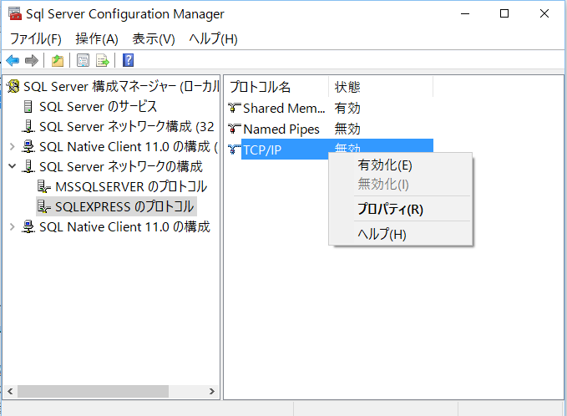Select SQL Server のサービス in the tree

[x=98, y=107]
